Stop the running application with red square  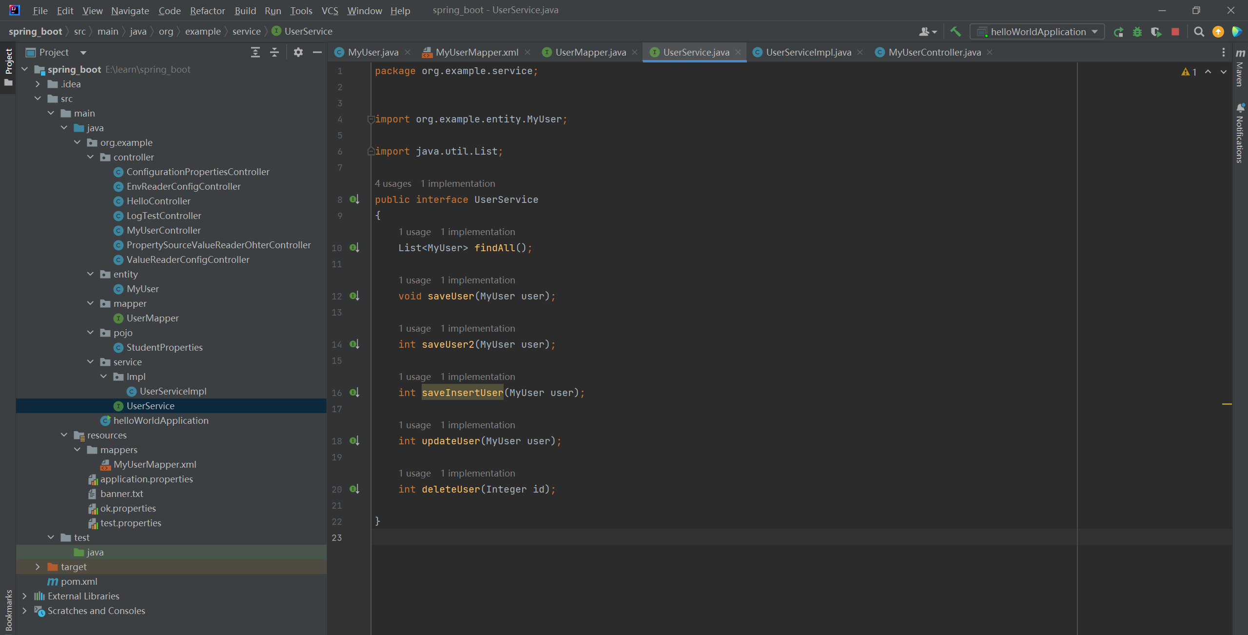(1175, 32)
